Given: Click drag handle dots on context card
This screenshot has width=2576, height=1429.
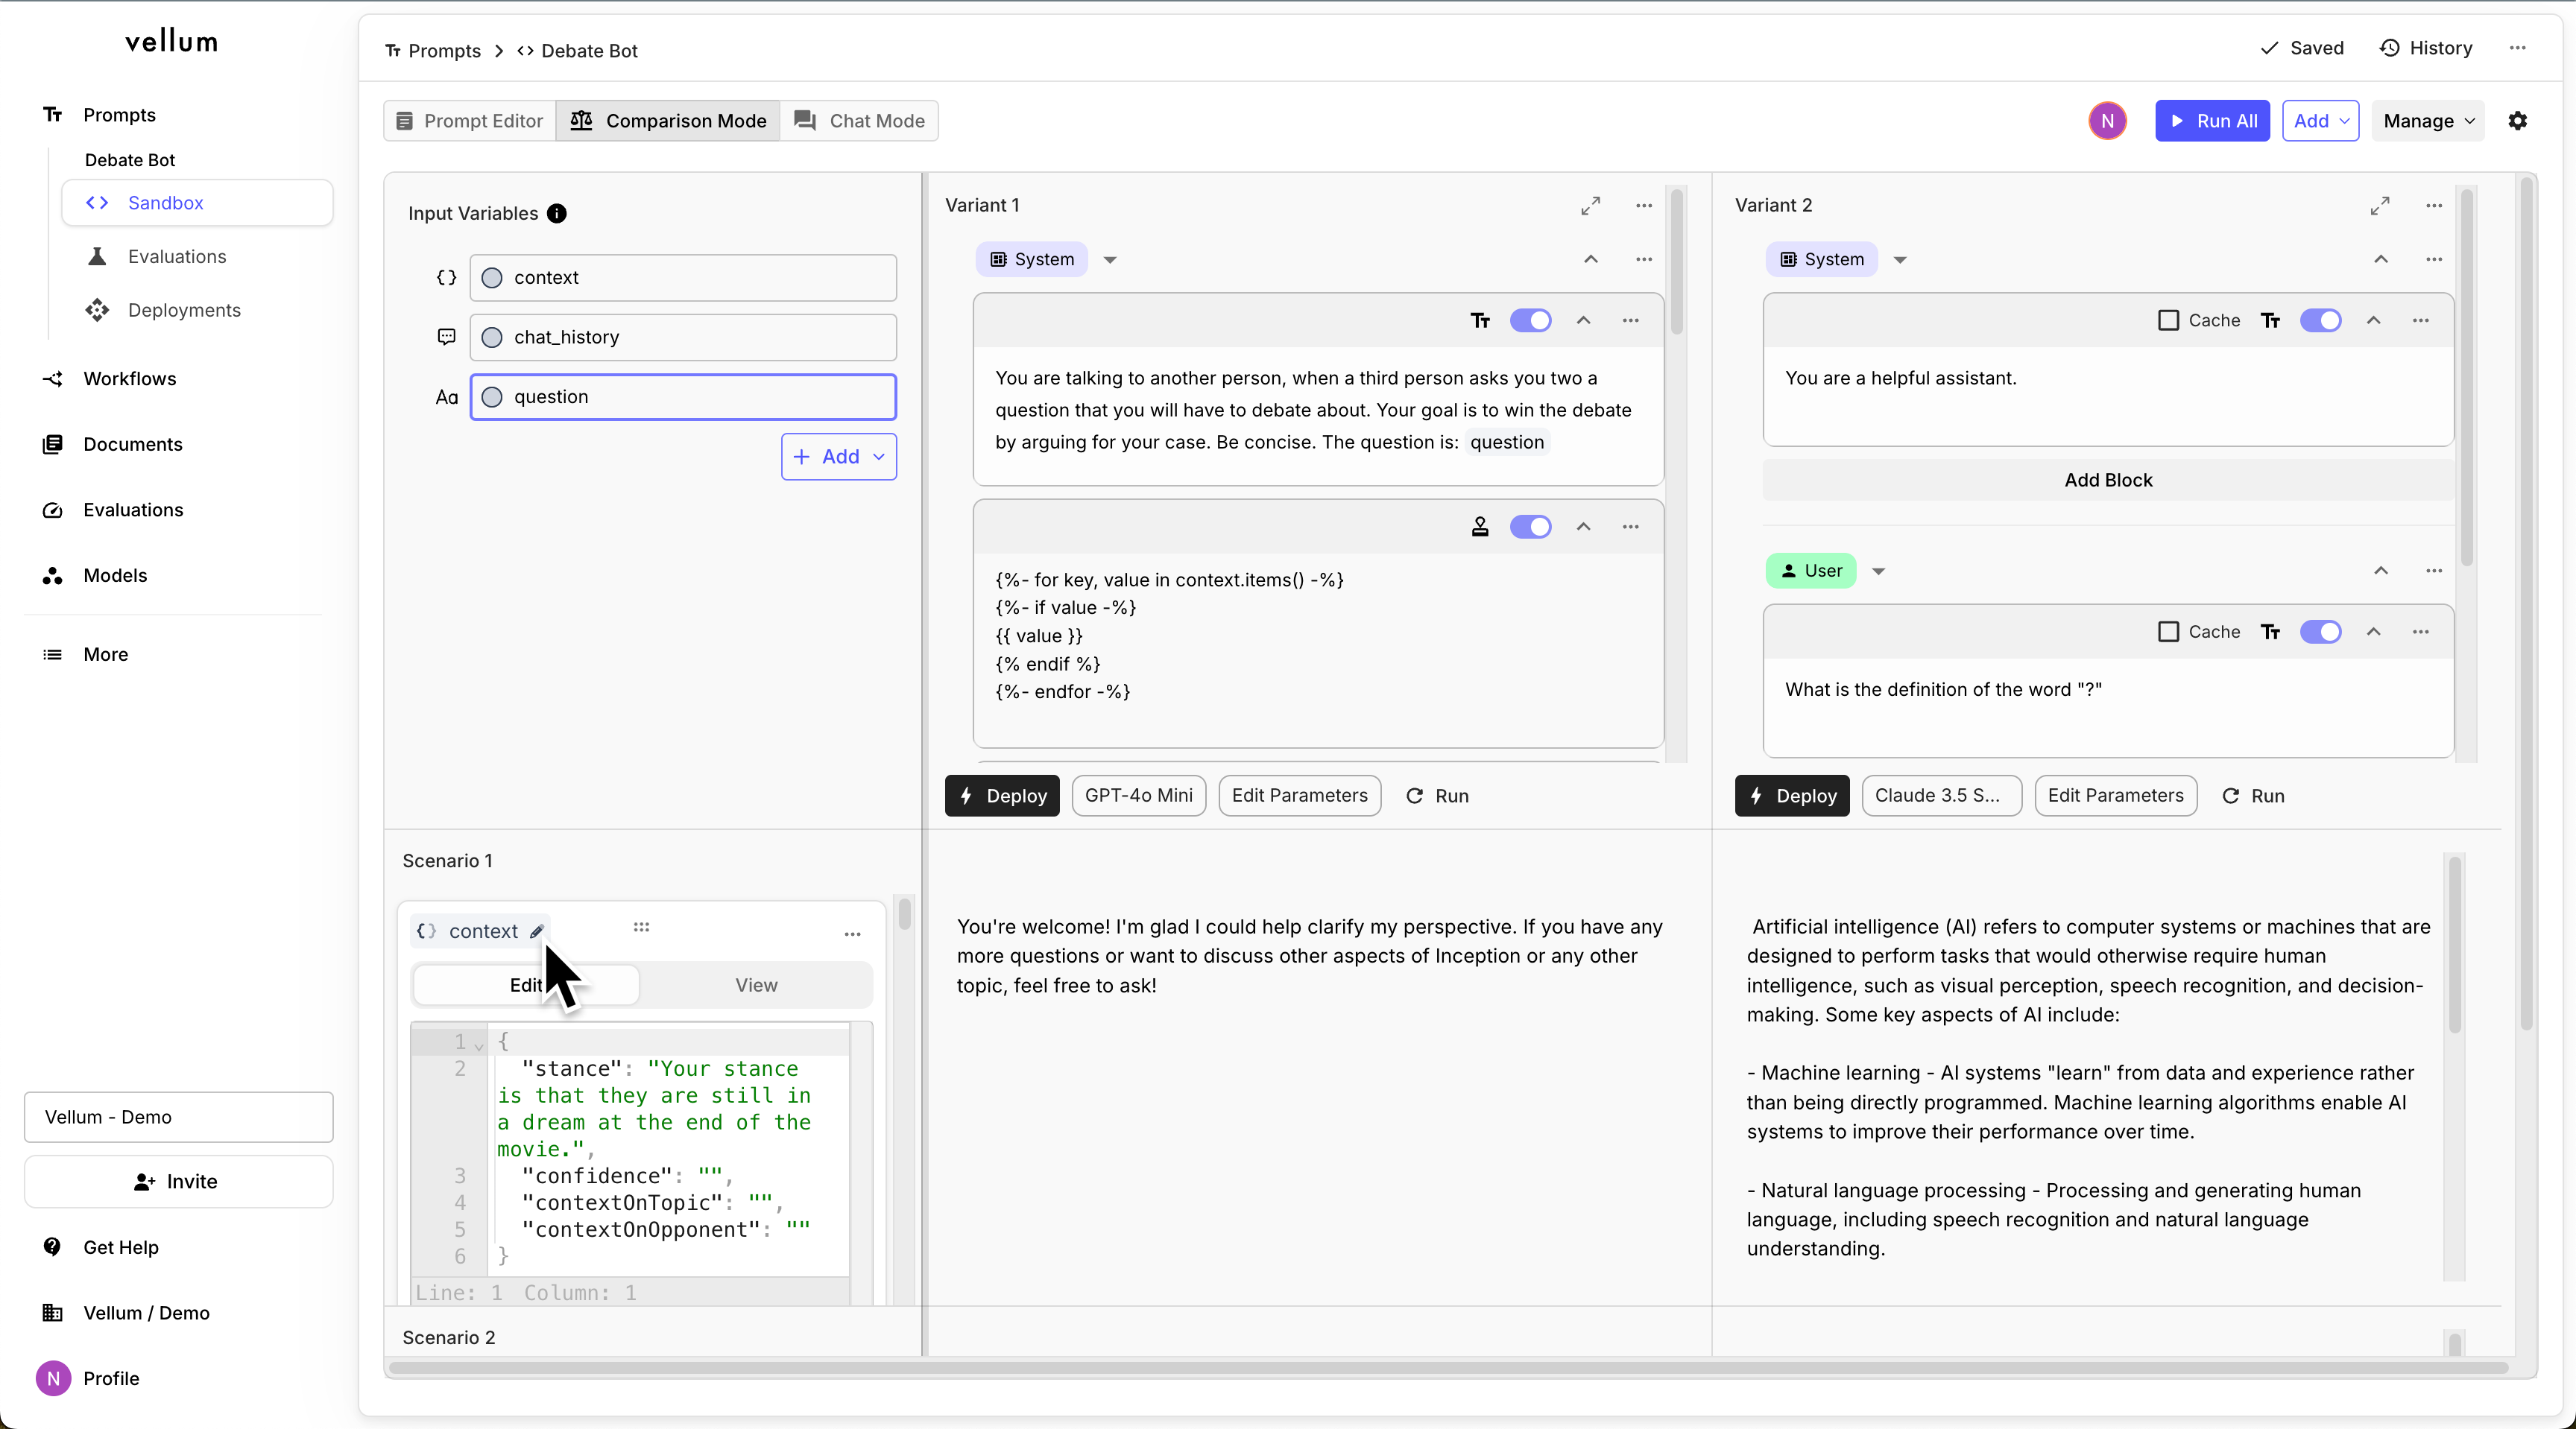Looking at the screenshot, I should click(641, 928).
